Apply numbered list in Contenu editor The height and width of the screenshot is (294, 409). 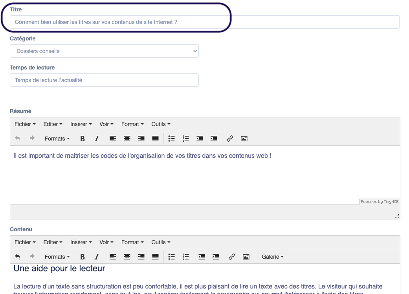186,257
